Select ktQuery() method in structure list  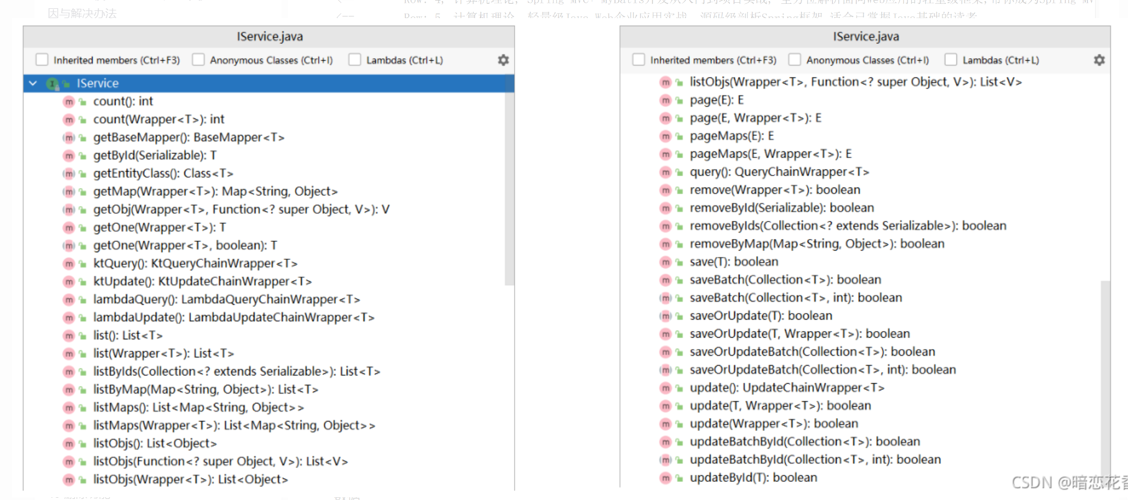tap(195, 264)
